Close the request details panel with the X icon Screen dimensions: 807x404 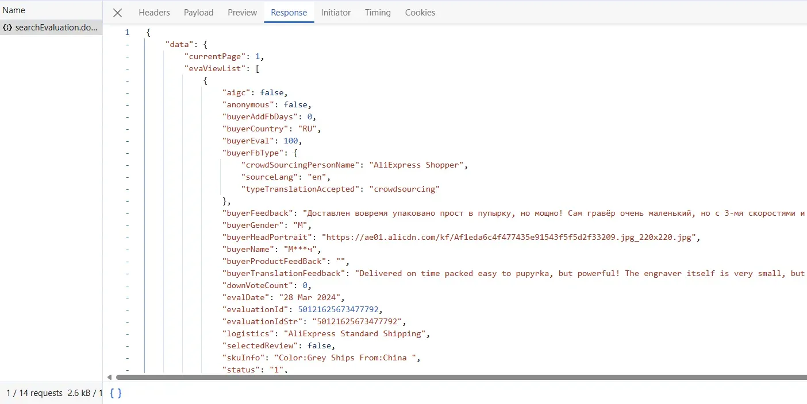click(117, 12)
